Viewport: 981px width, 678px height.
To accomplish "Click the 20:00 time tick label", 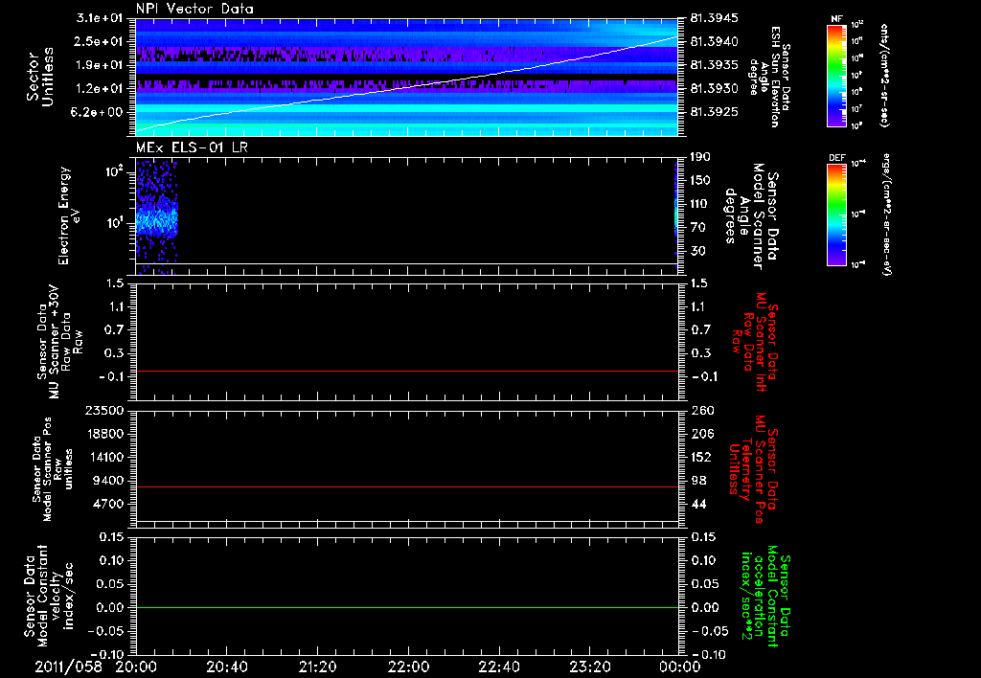I will pos(136,667).
